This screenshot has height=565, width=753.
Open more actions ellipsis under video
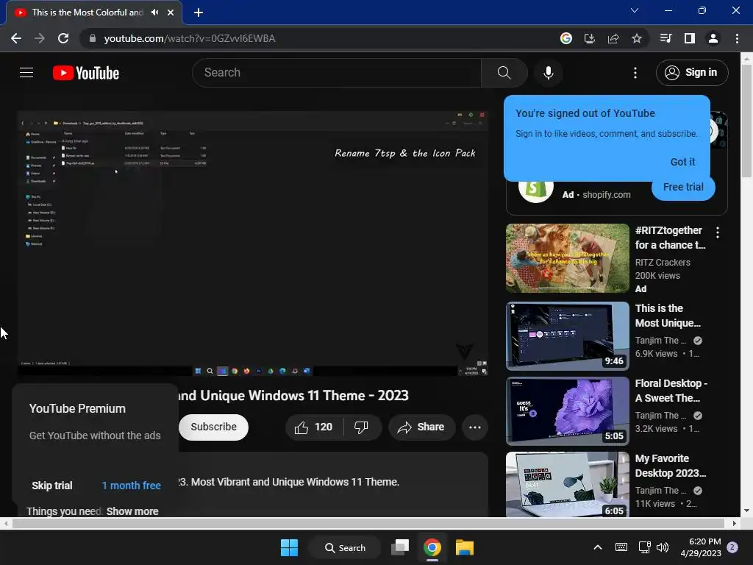tap(475, 427)
